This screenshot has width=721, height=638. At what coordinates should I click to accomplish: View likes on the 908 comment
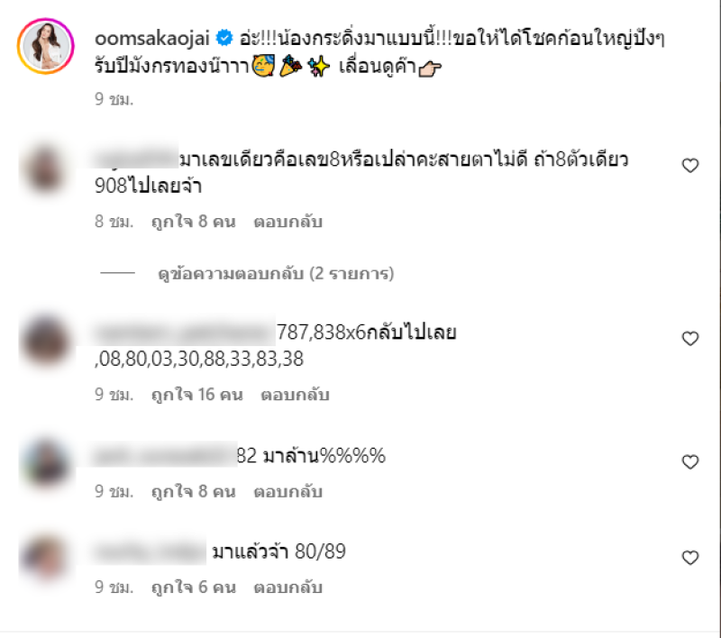(x=193, y=222)
